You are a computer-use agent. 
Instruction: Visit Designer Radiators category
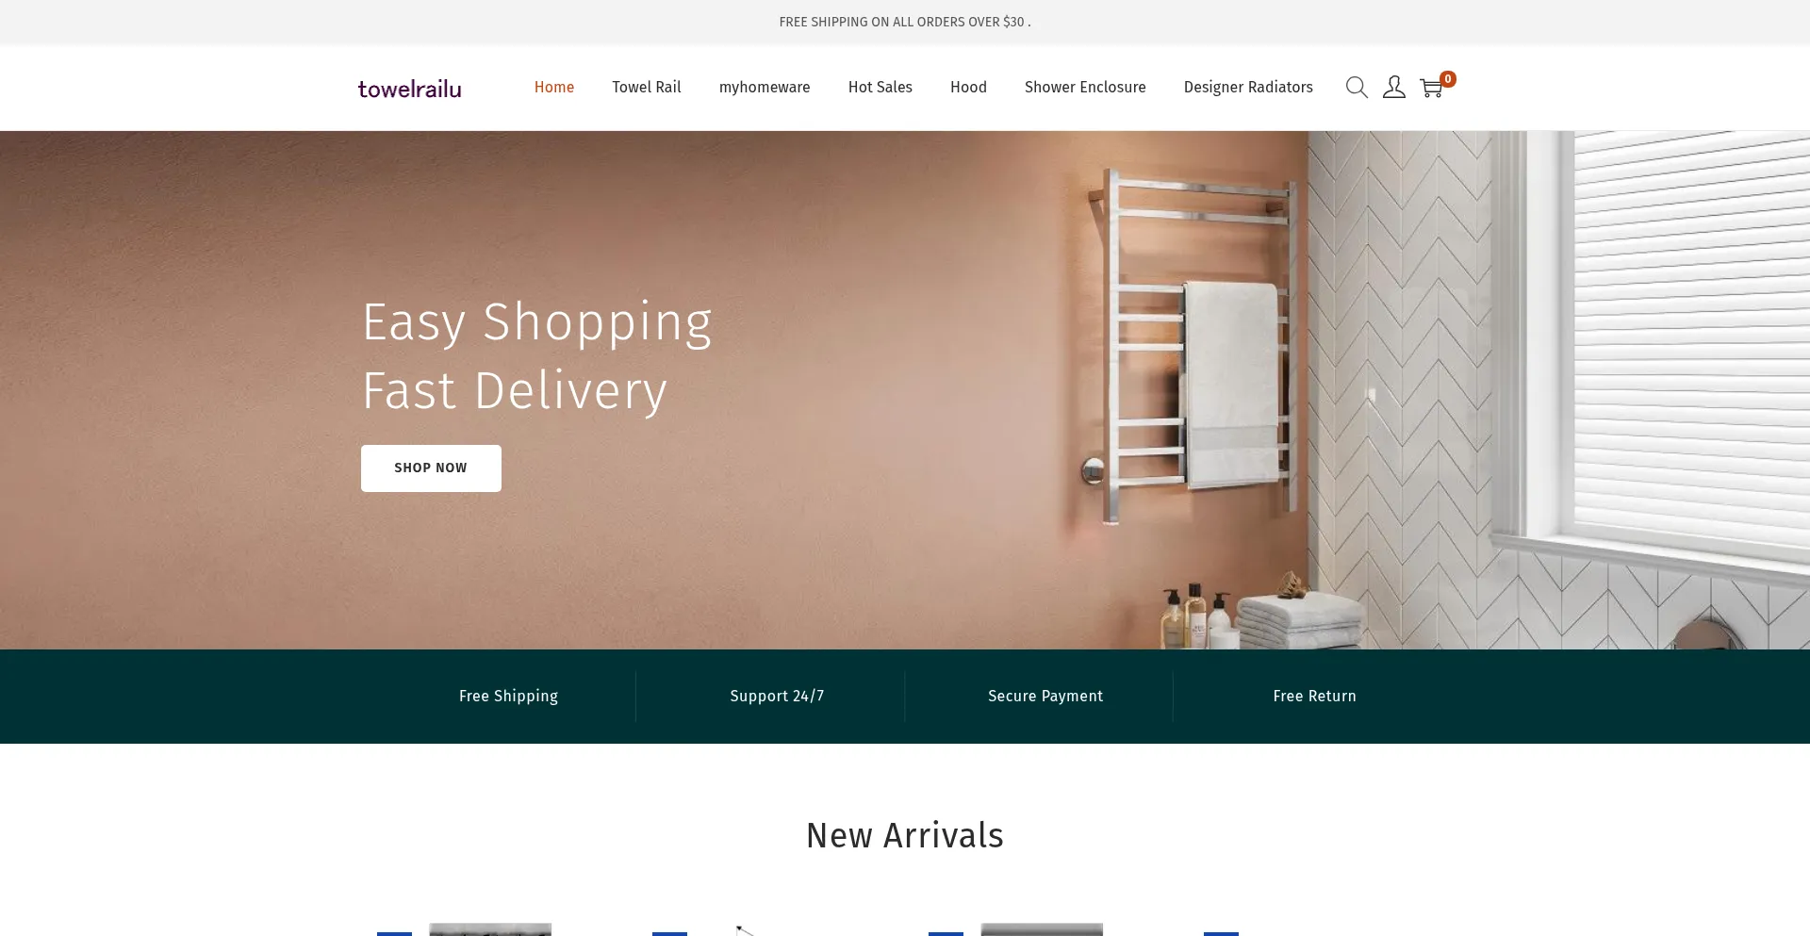pos(1248,87)
